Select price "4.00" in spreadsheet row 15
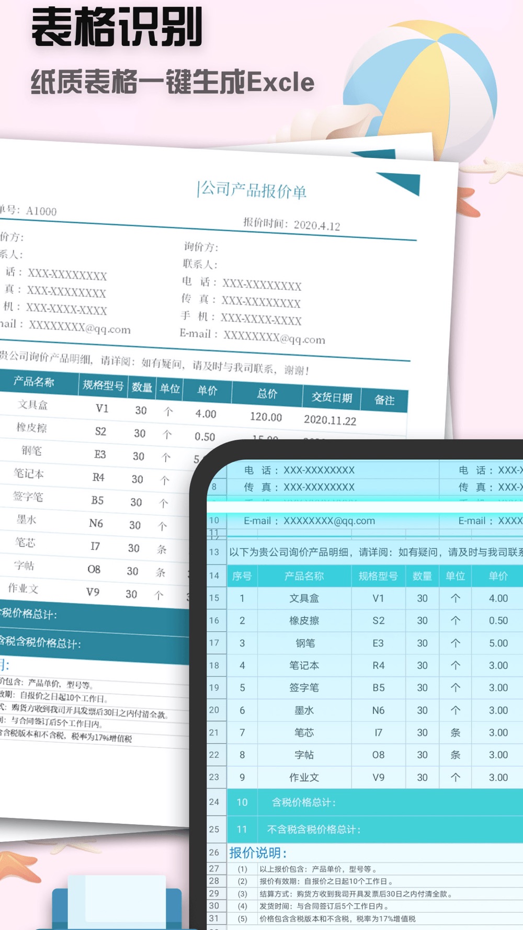The width and height of the screenshot is (523, 930). pos(498,598)
